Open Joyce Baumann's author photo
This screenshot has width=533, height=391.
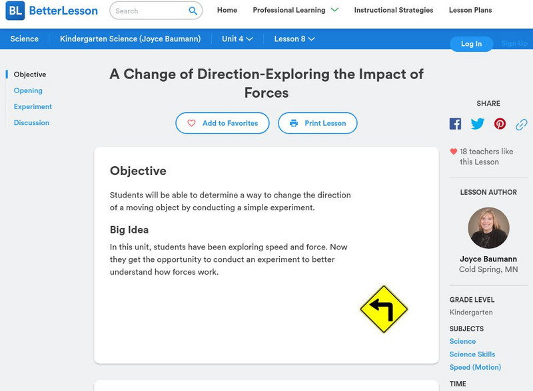click(x=488, y=228)
